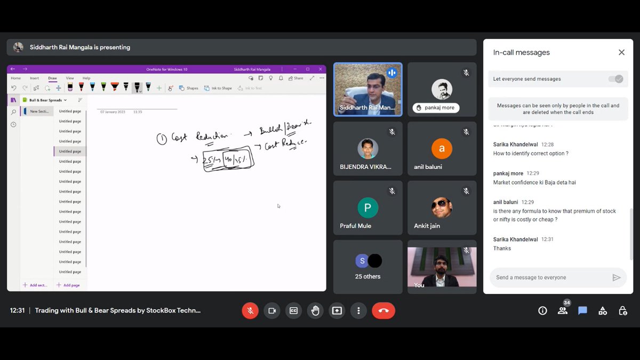
Task: Open the feed icon in OneNote header
Action: [261, 78]
